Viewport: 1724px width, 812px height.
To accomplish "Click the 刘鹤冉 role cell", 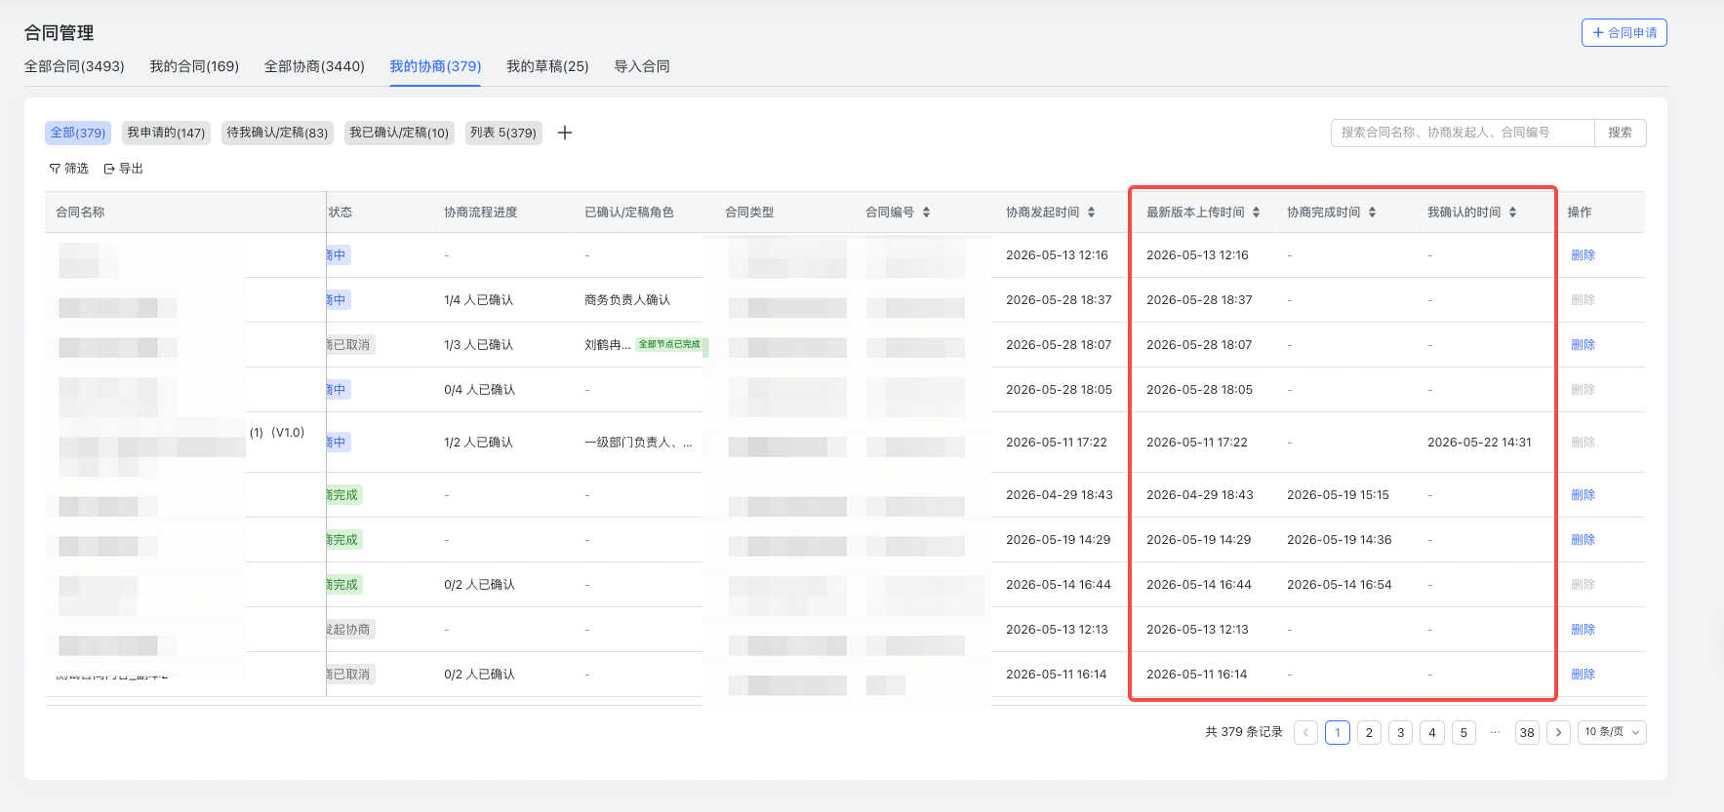I will [x=607, y=345].
